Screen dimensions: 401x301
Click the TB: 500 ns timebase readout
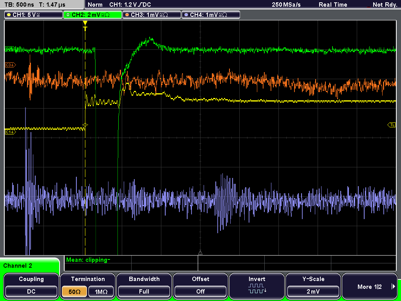pyautogui.click(x=20, y=5)
